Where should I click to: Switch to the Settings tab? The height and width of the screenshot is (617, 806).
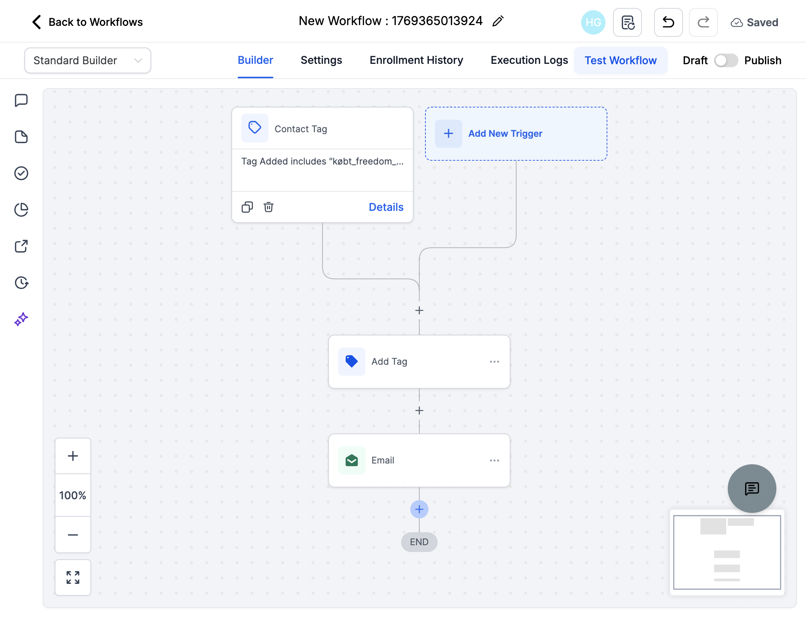tap(321, 60)
